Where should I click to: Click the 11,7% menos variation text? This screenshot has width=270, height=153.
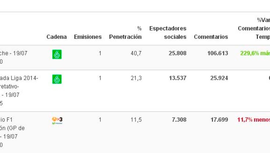point(254,120)
